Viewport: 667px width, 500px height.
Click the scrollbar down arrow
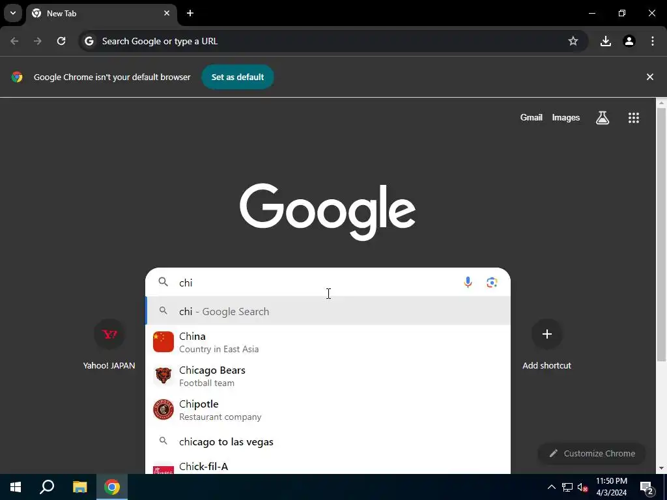point(662,468)
